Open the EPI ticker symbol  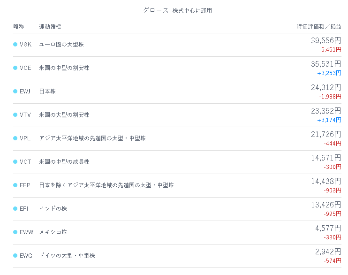pos(24,208)
